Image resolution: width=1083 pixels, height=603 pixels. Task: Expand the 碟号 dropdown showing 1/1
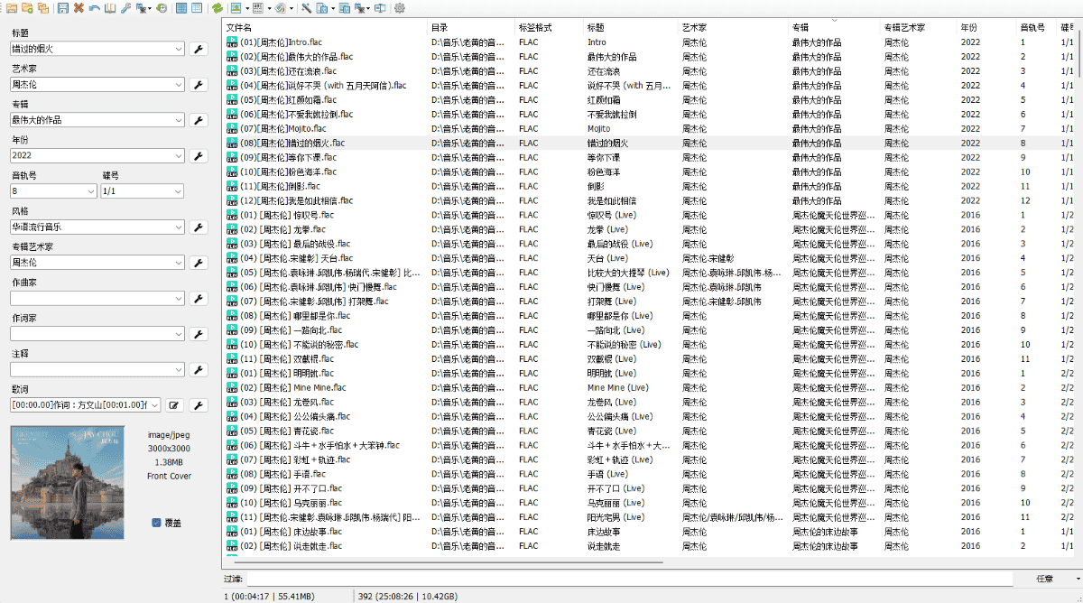(x=178, y=191)
